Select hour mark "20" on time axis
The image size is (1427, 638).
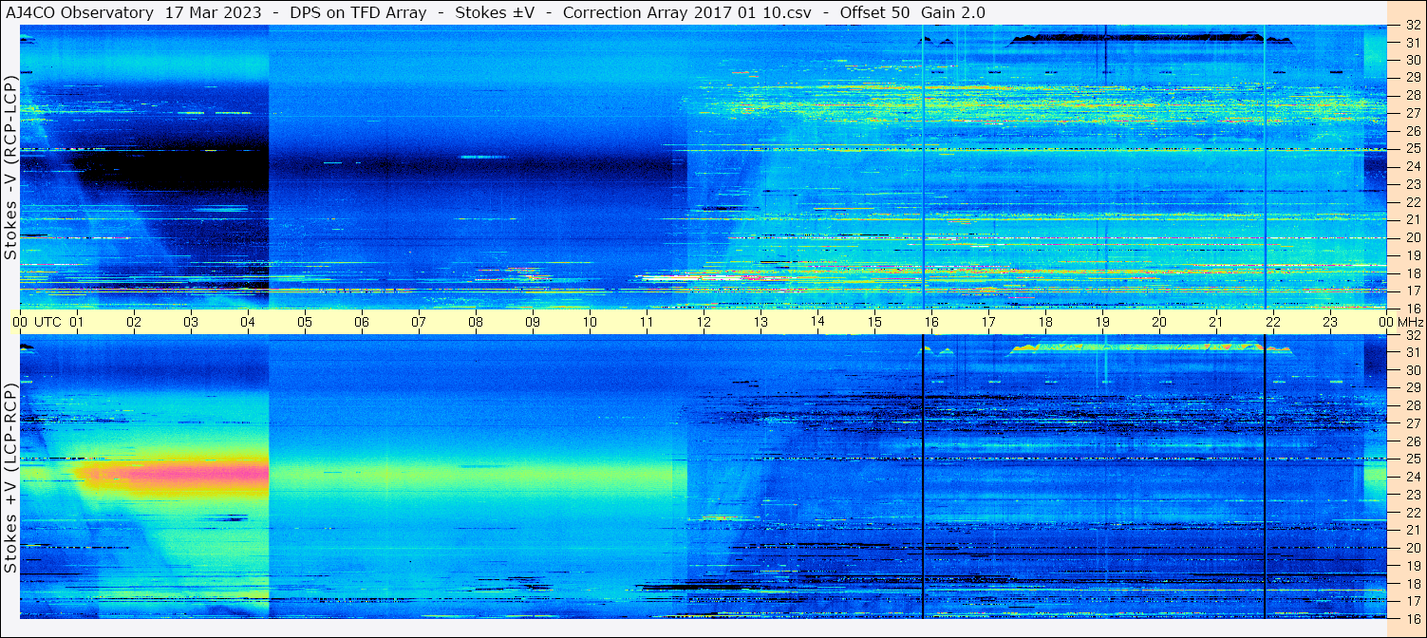pos(1159,322)
